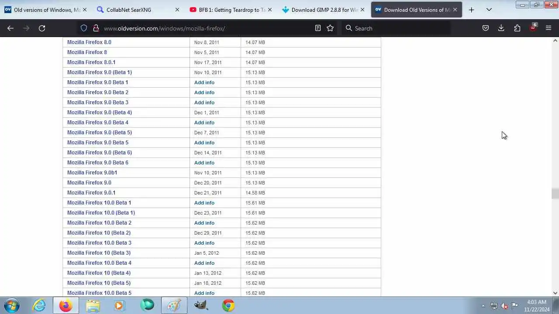
Task: Open the Extensions menu icon
Action: pyautogui.click(x=517, y=28)
